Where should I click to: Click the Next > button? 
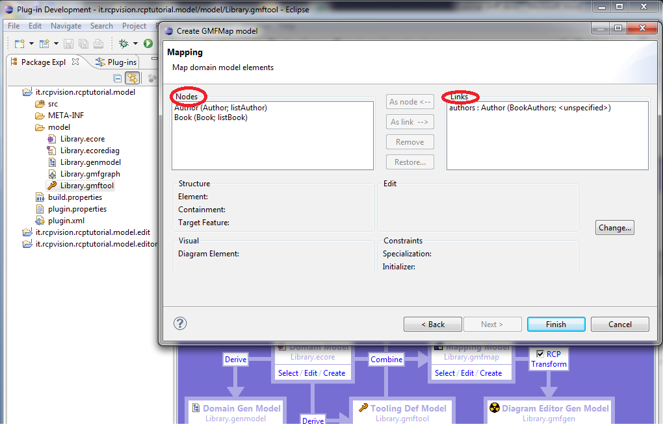[492, 325]
